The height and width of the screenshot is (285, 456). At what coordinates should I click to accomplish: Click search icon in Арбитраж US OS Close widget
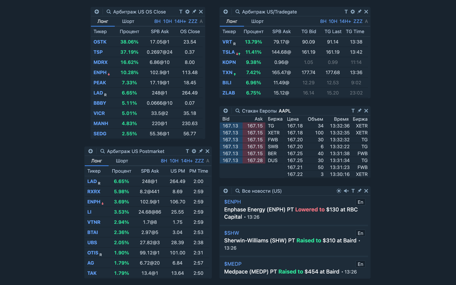pyautogui.click(x=109, y=12)
